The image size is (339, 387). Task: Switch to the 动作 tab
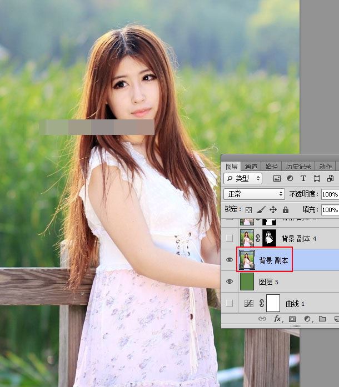[326, 167]
